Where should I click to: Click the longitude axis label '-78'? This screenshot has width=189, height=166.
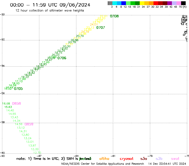point(151,156)
